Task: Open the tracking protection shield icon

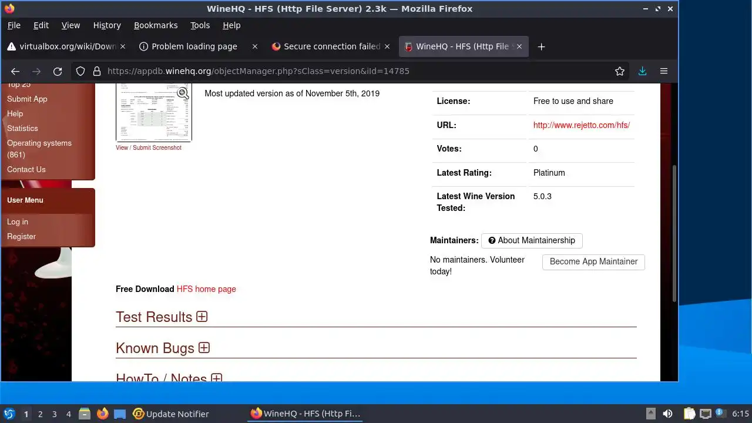Action: click(x=80, y=71)
